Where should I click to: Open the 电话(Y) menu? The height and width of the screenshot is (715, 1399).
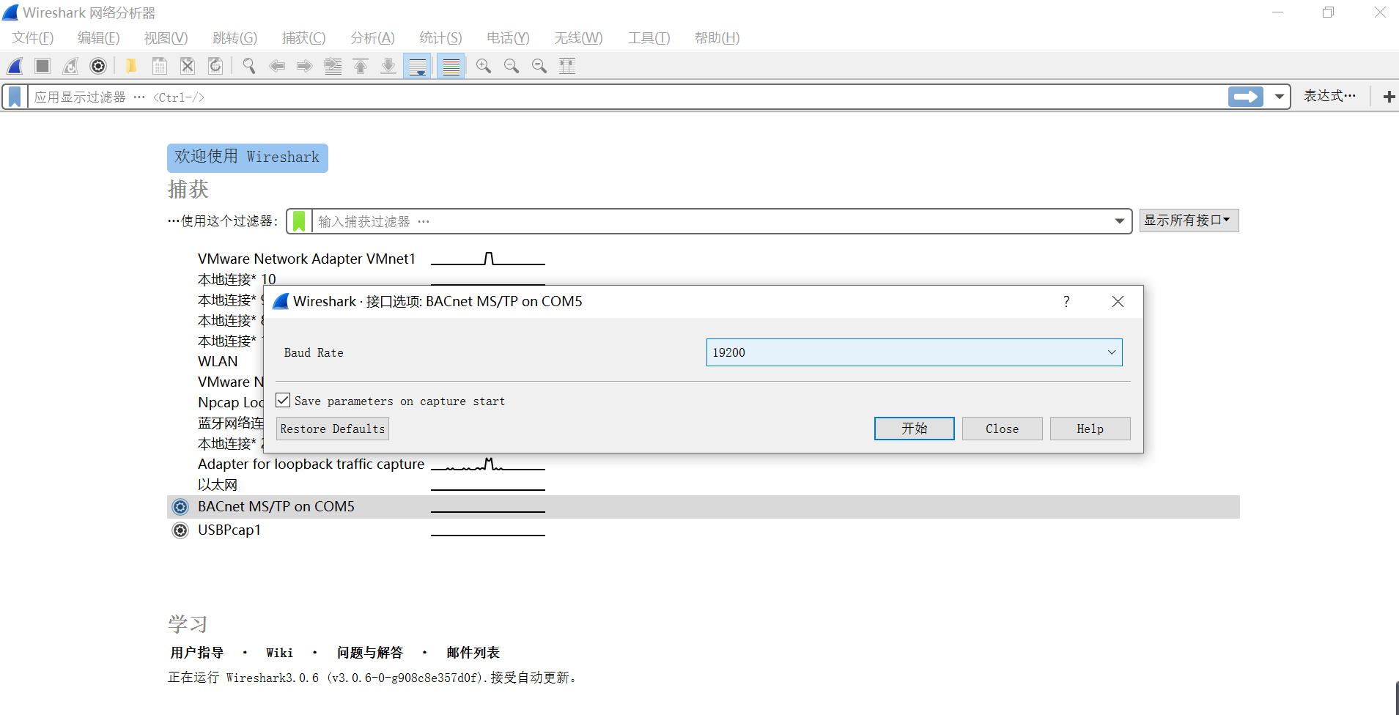point(509,38)
